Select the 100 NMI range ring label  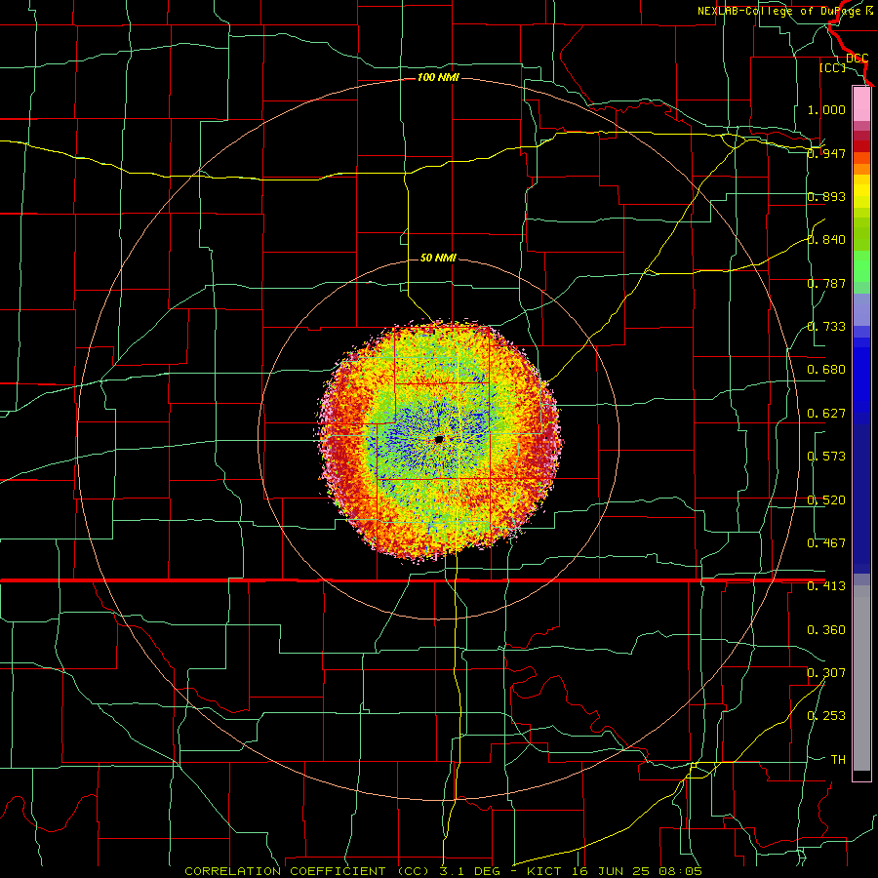point(438,77)
